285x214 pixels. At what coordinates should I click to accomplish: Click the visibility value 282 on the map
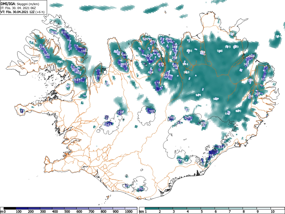click(166, 74)
